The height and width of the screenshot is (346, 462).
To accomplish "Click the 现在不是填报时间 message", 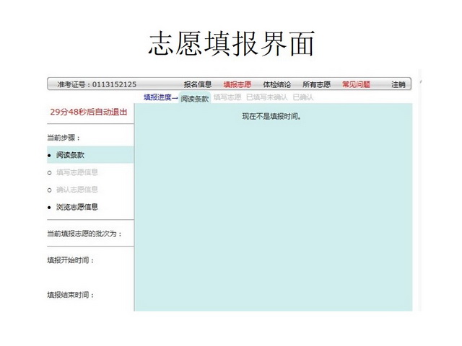I will click(x=271, y=117).
